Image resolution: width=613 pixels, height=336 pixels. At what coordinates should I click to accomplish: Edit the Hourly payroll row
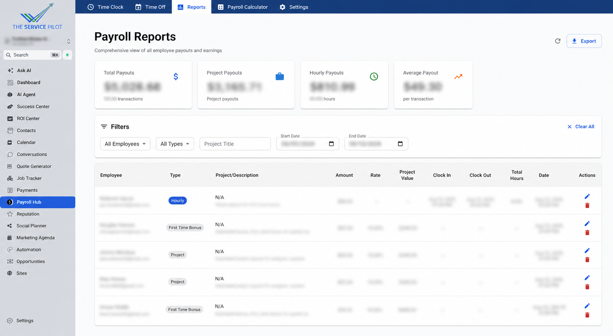click(x=587, y=196)
